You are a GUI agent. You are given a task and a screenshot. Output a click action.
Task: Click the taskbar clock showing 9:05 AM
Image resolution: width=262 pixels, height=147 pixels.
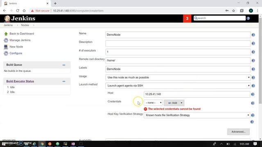click(244, 144)
